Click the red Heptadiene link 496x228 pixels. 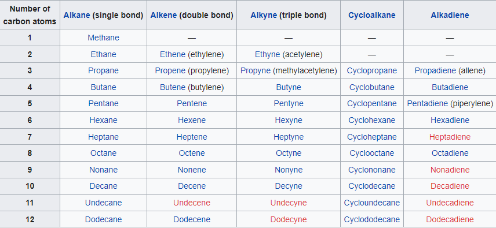[450, 137]
